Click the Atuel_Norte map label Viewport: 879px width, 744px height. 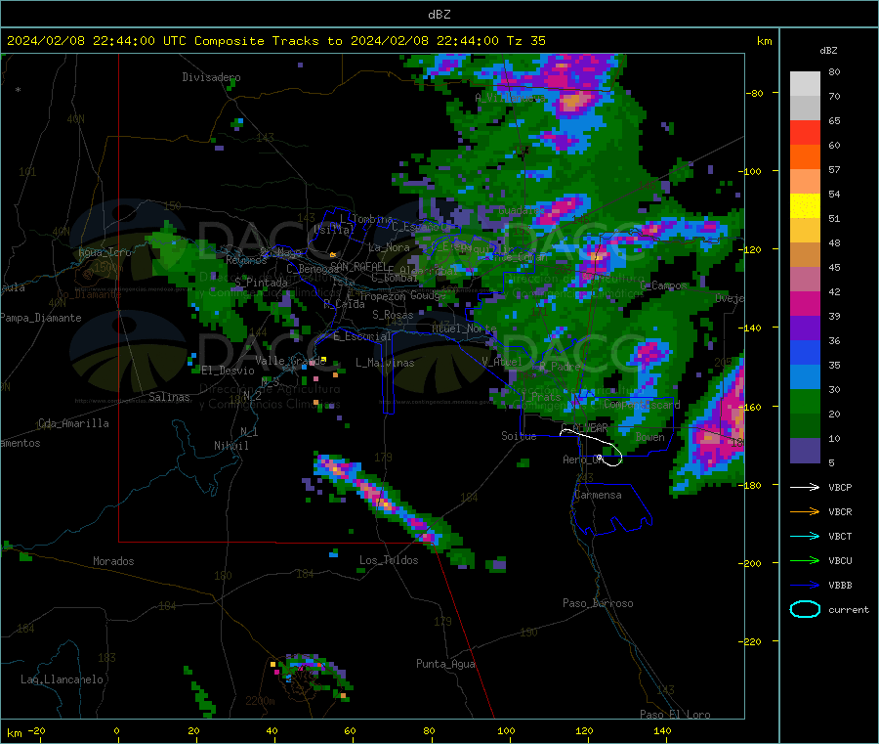click(464, 328)
